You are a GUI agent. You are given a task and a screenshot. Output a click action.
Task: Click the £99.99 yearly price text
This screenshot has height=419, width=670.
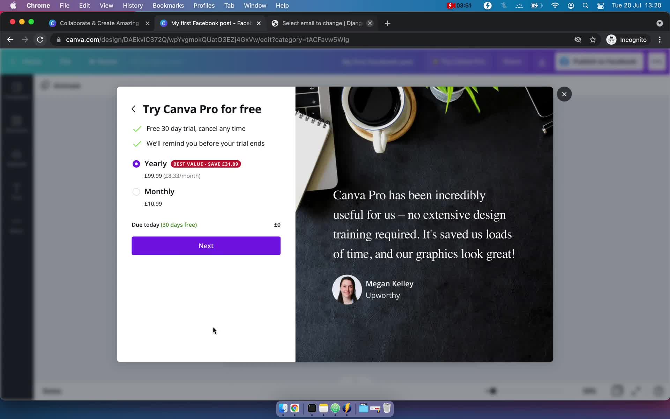(153, 176)
